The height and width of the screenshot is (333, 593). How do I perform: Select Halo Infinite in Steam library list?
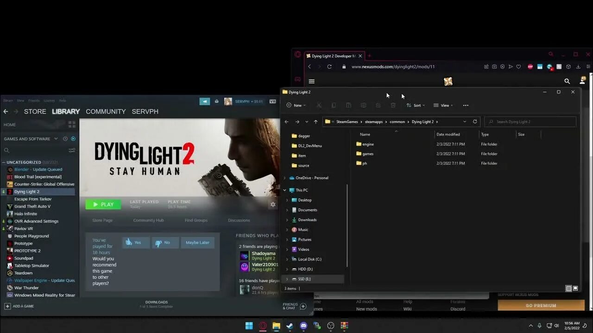click(25, 214)
